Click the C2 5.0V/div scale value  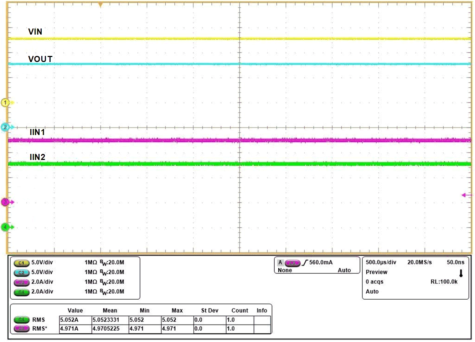(x=42, y=272)
